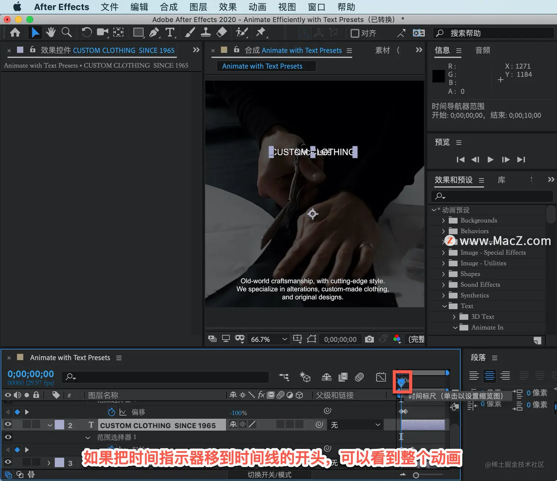Select the Clone Stamp tool
The image size is (557, 481).
pyautogui.click(x=206, y=33)
